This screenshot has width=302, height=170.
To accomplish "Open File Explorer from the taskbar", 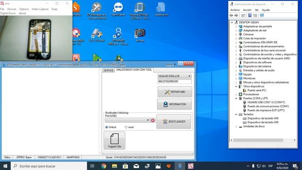I will point(115,166).
